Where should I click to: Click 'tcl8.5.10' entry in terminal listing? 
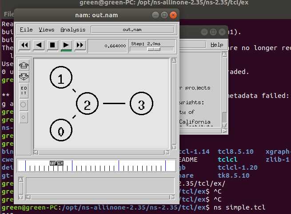pos(235,152)
